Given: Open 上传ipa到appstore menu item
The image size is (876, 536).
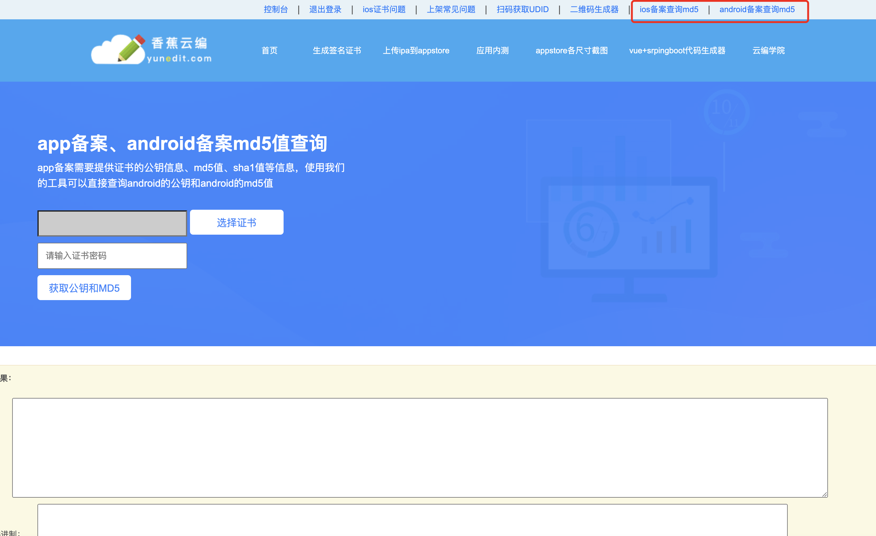Looking at the screenshot, I should (x=416, y=50).
